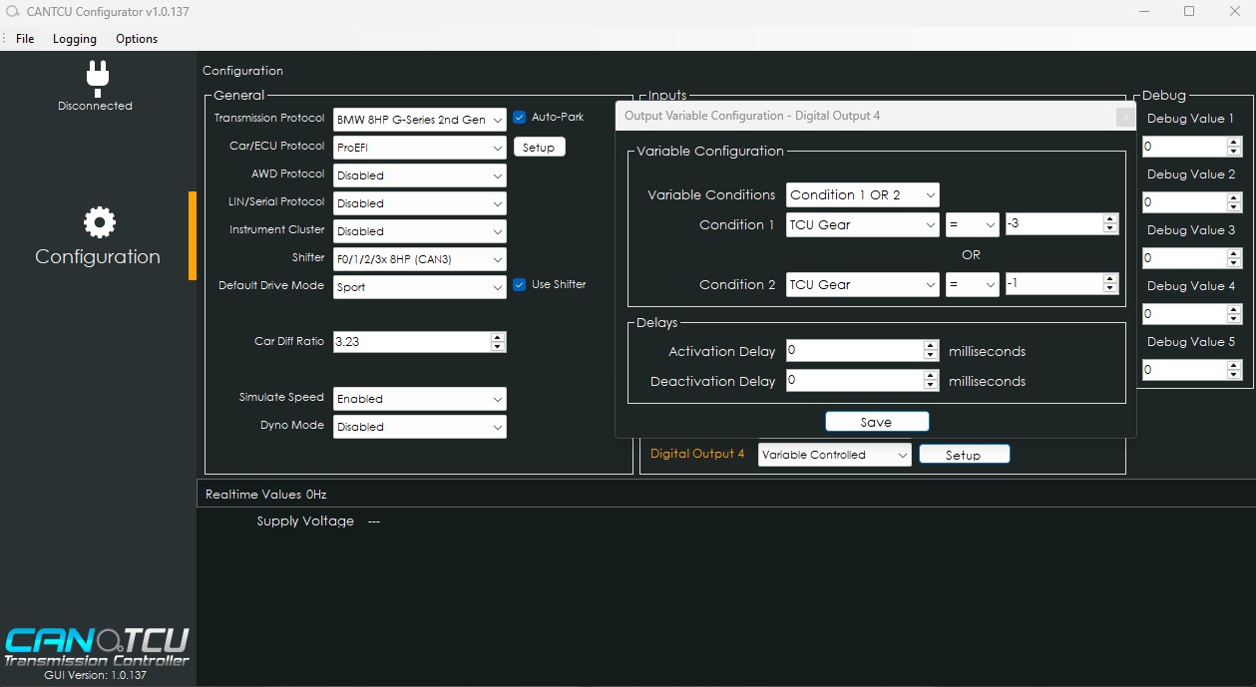
Task: Open Condition 1 variable dropdown
Action: 863,224
